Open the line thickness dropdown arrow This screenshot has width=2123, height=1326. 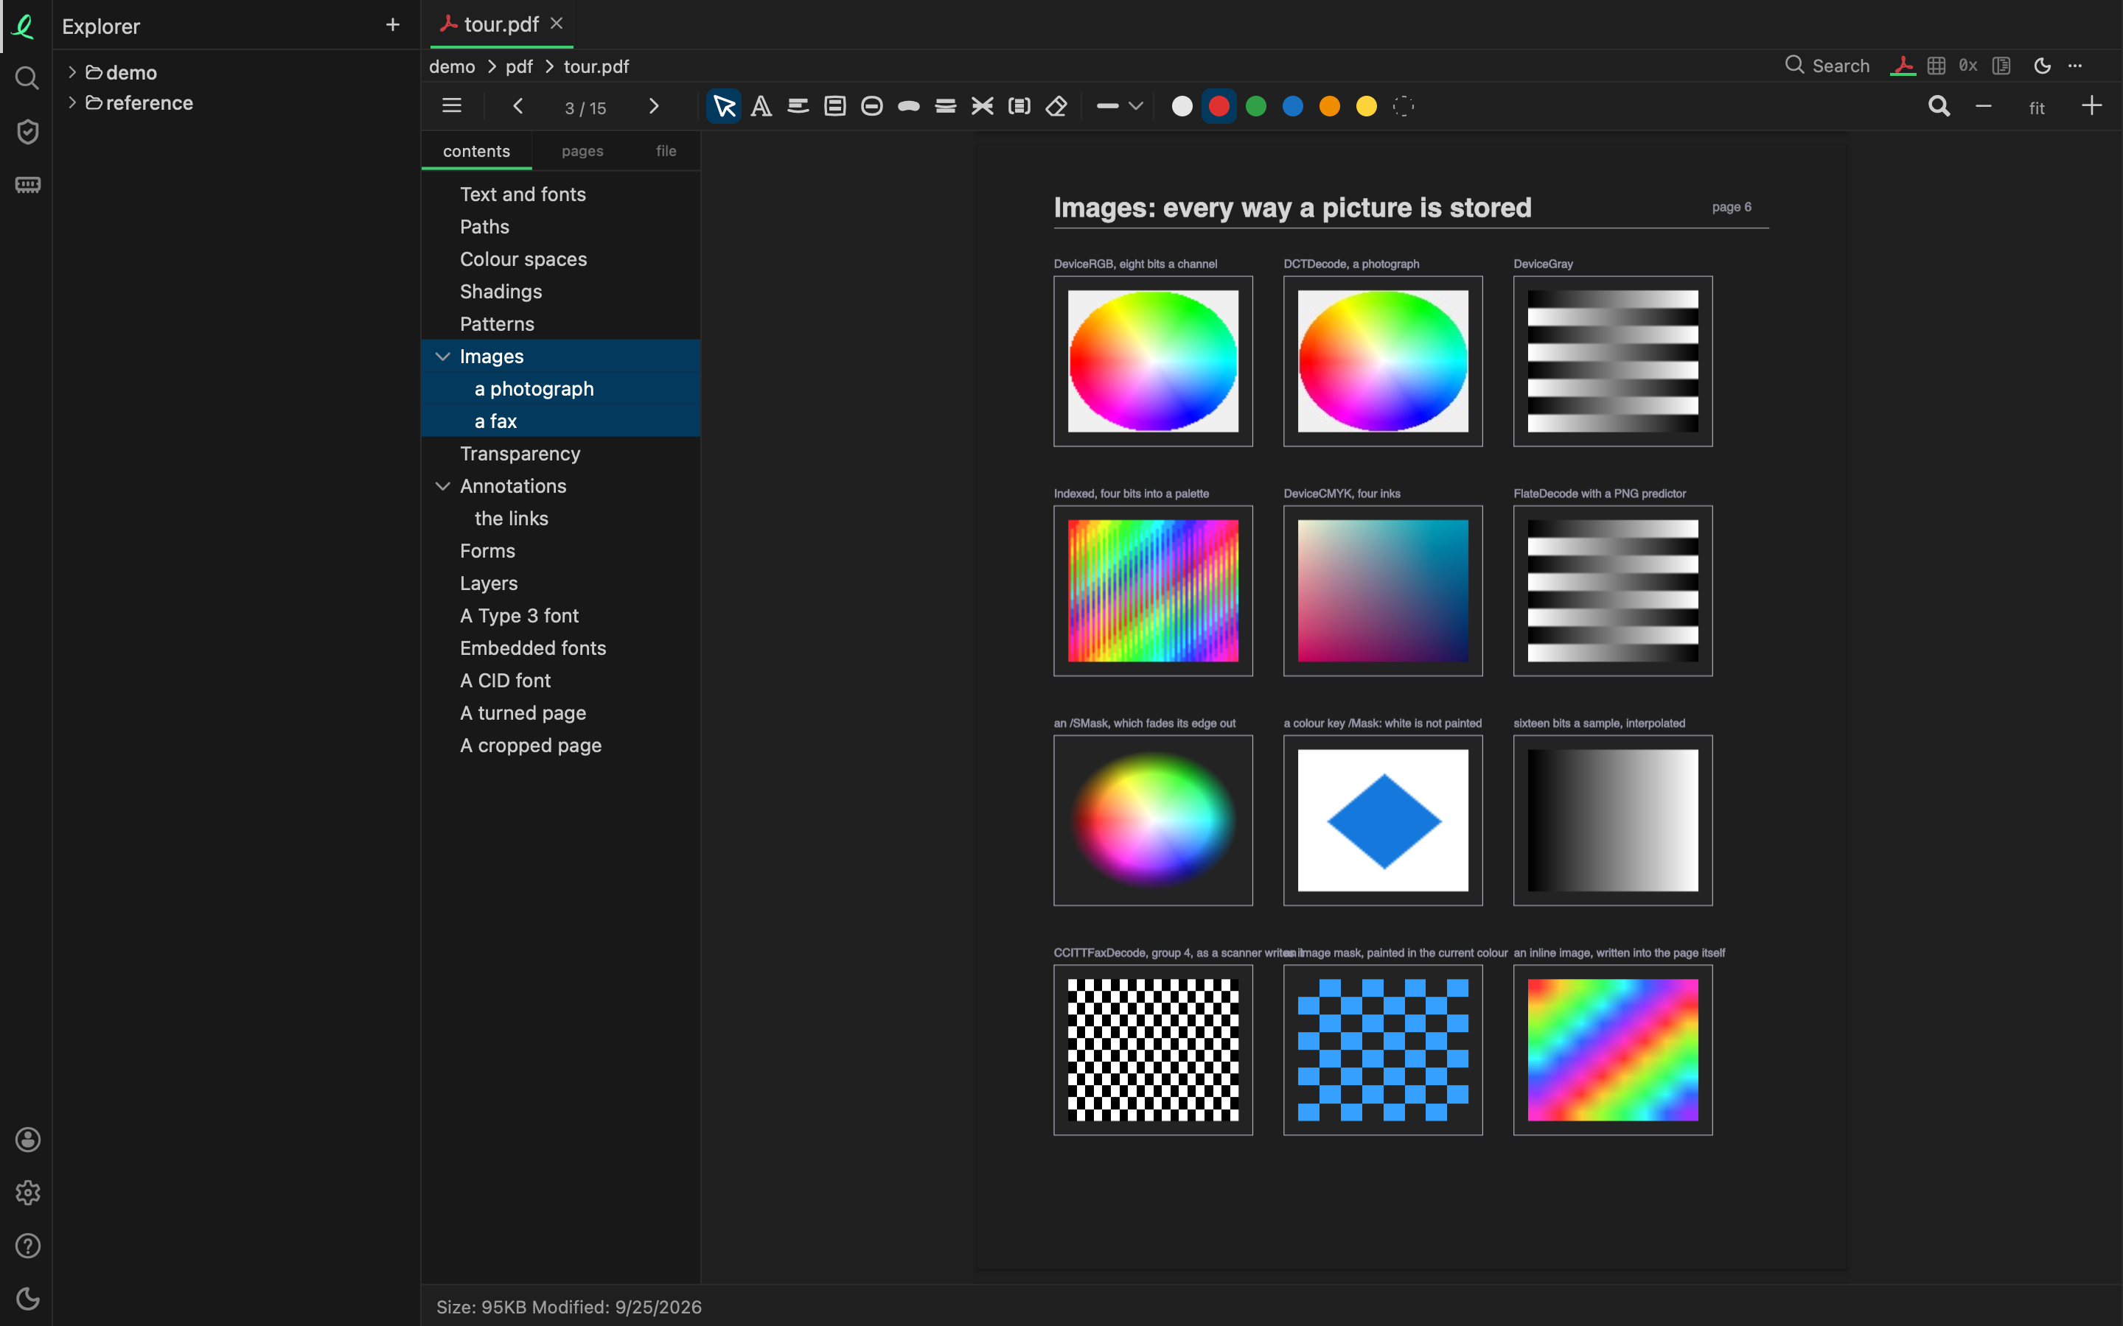pos(1136,107)
